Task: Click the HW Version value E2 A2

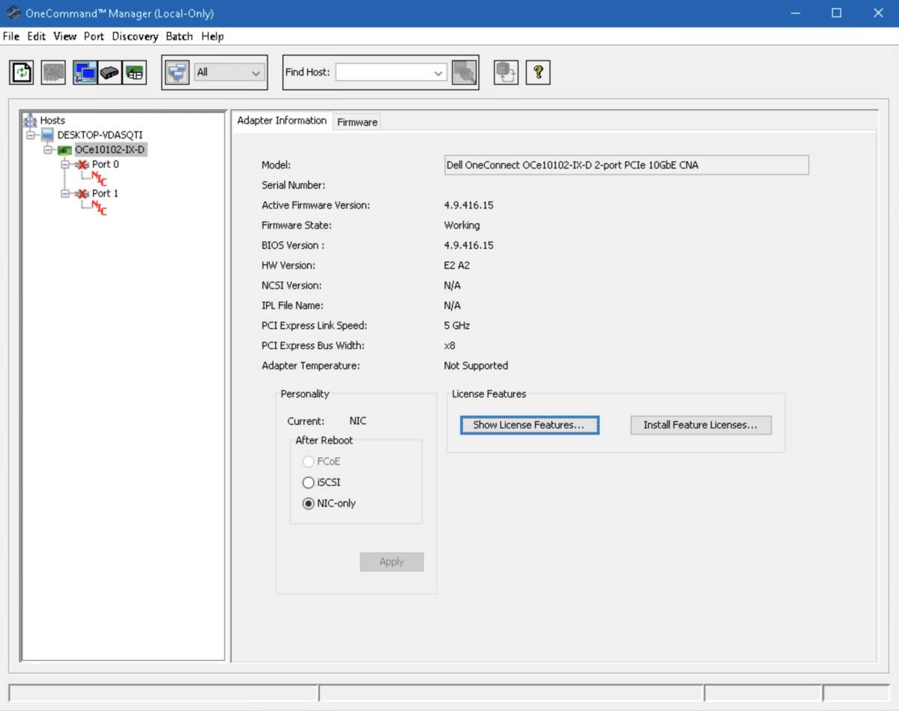Action: 457,265
